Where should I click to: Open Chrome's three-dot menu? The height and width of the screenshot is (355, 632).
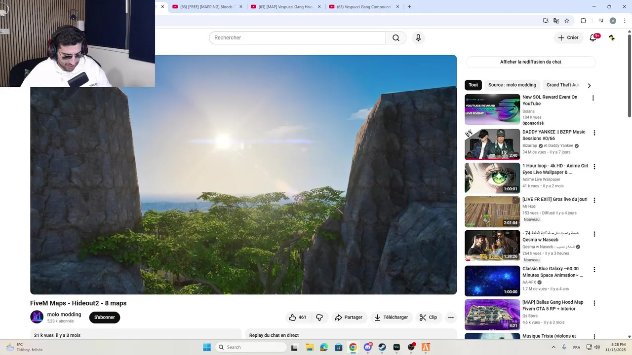[625, 21]
